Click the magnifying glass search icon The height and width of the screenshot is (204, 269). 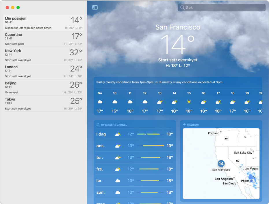[x=182, y=8]
